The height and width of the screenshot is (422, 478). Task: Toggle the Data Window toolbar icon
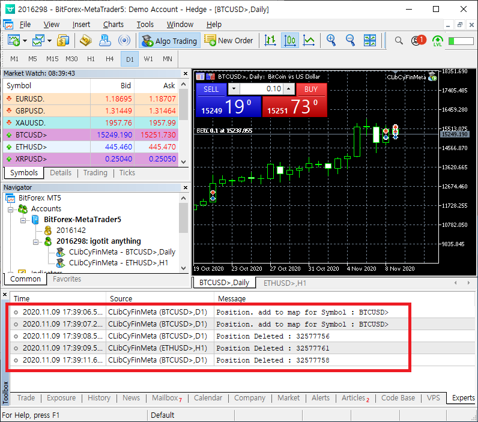pos(86,41)
